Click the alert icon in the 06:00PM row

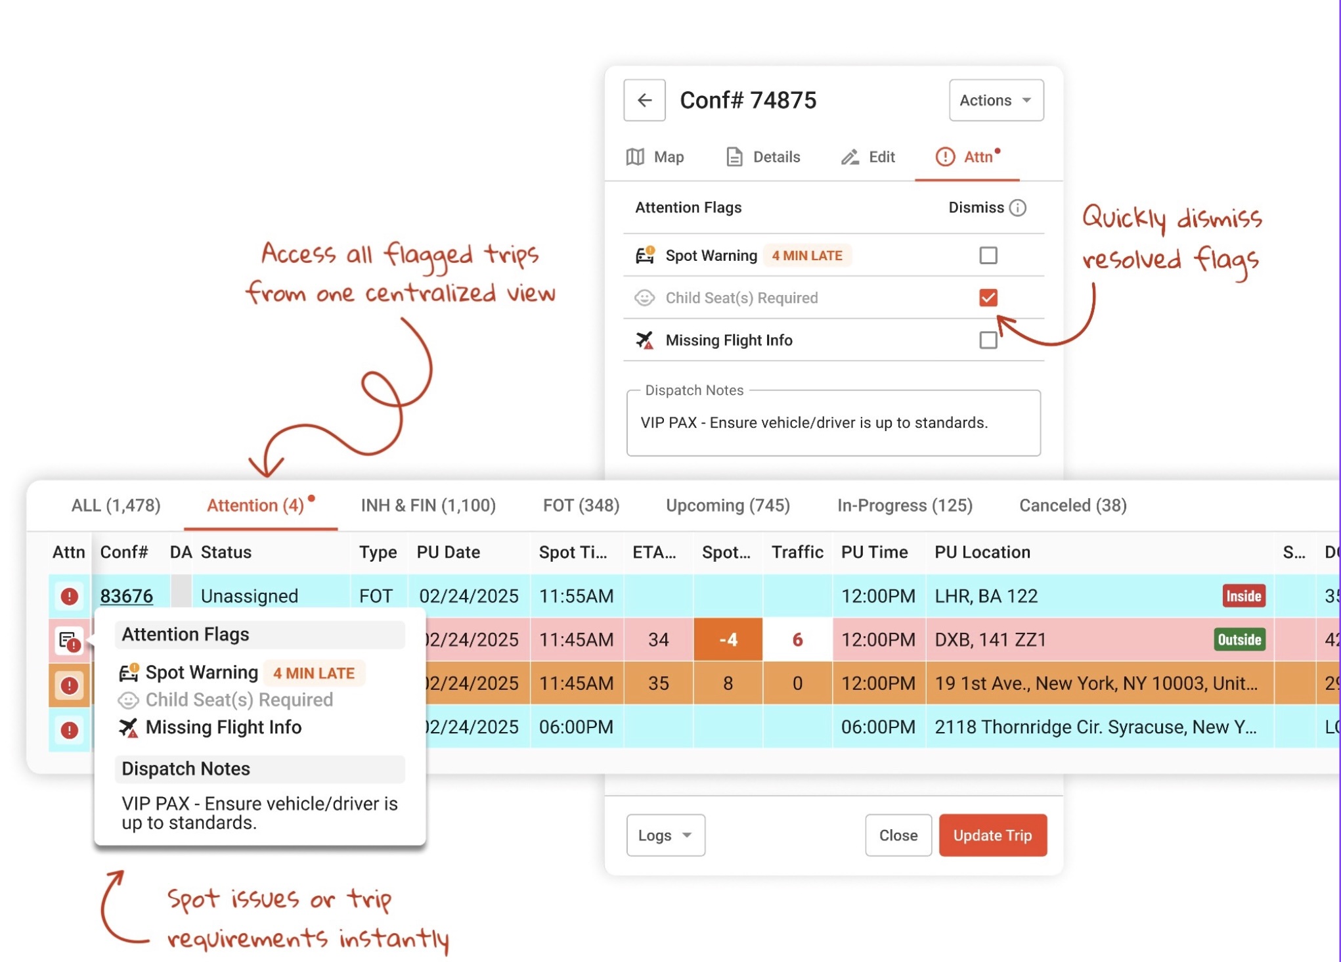pyautogui.click(x=69, y=729)
